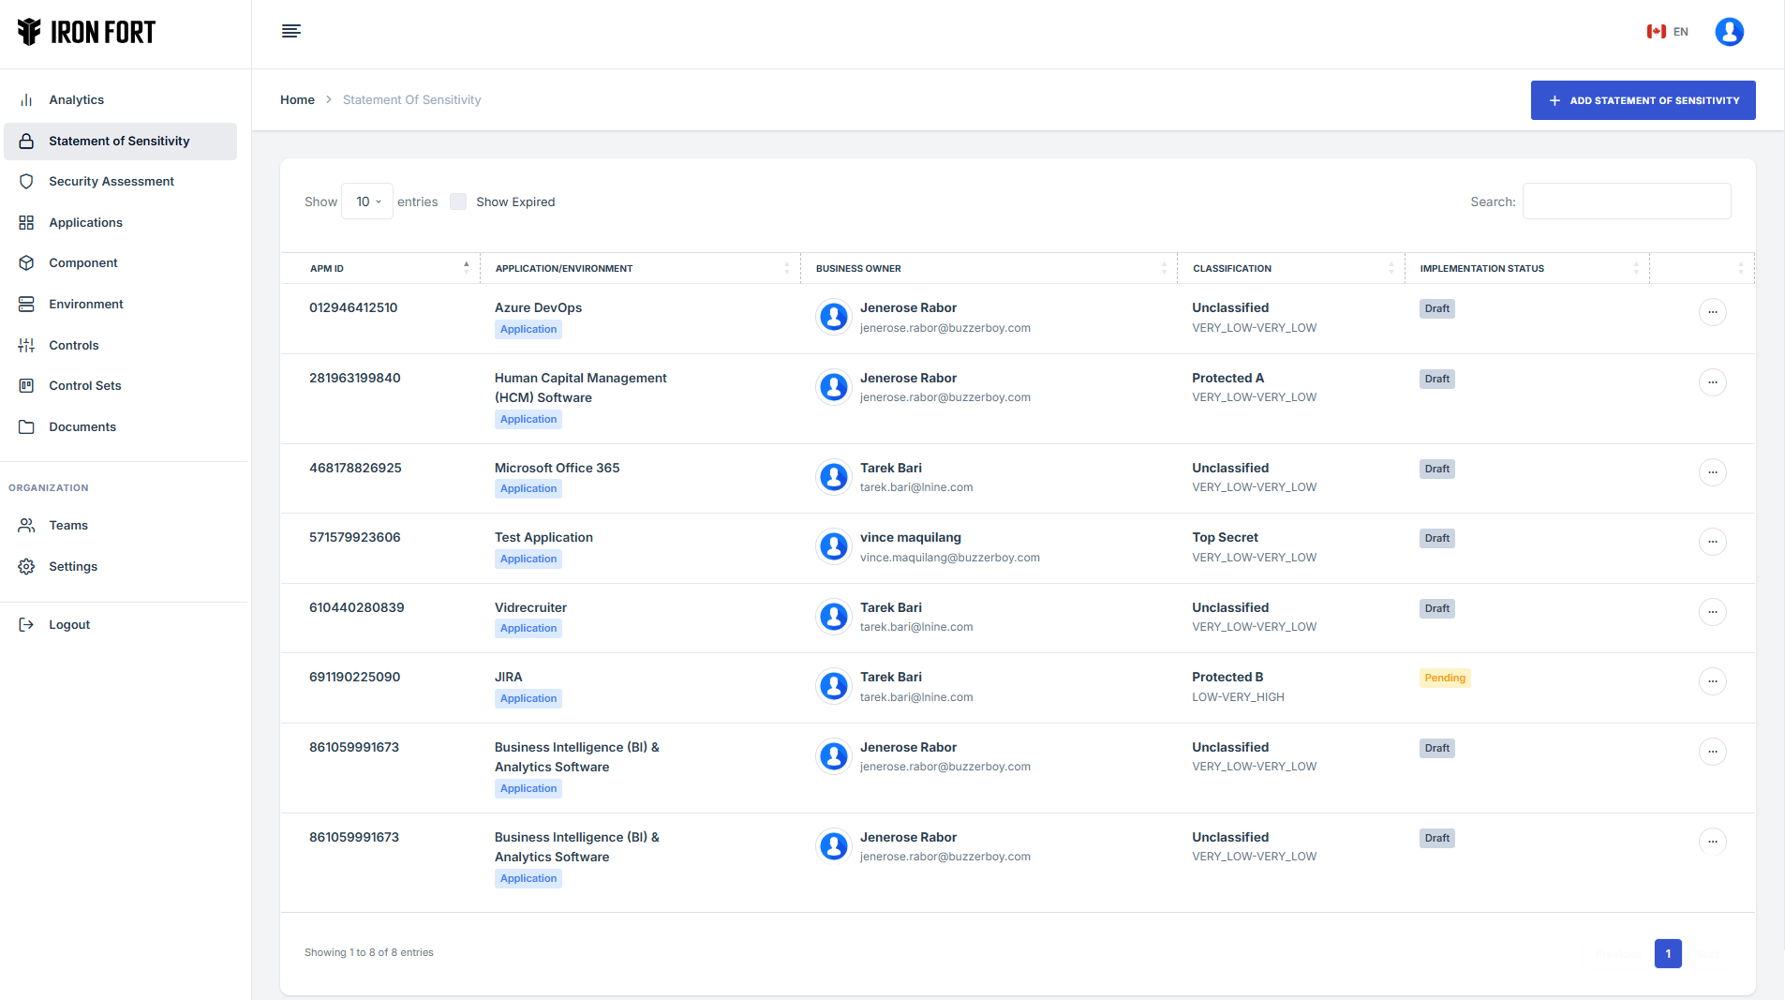Open the user profile avatar icon

[1729, 32]
